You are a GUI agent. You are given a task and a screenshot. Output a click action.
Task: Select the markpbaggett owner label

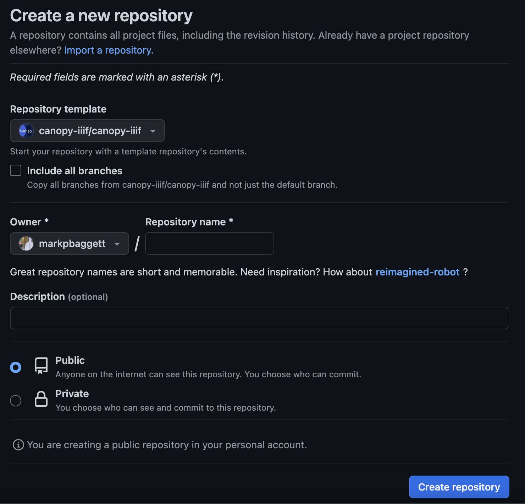[x=72, y=243]
